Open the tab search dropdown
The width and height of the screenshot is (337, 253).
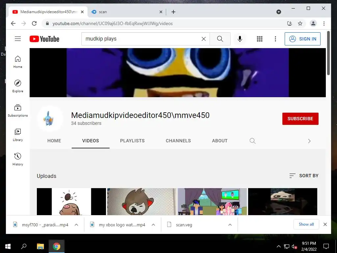[x=278, y=12]
